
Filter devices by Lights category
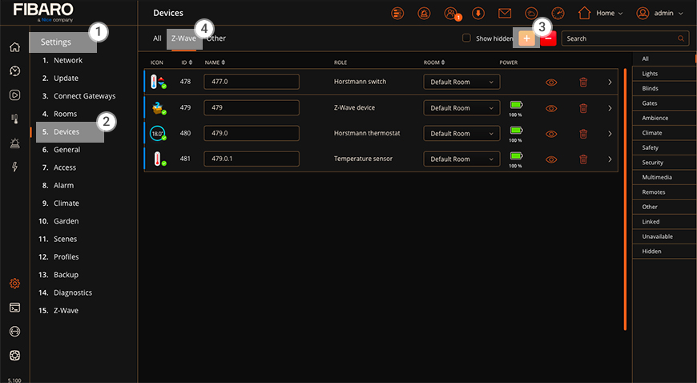(x=650, y=74)
